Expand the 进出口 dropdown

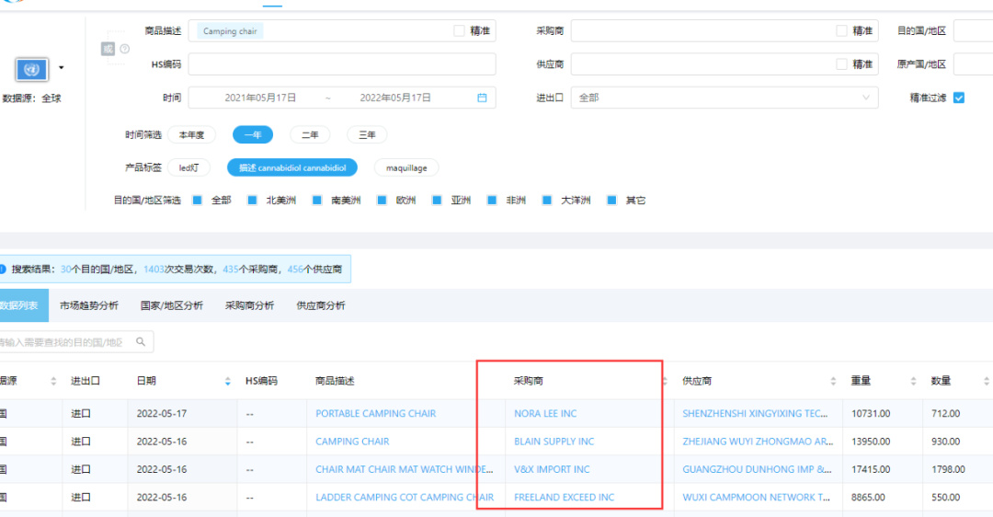coord(866,98)
